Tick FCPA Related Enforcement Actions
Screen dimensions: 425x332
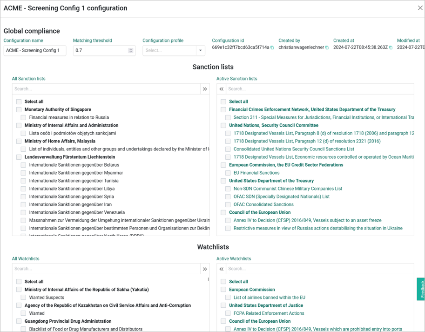[228, 313]
